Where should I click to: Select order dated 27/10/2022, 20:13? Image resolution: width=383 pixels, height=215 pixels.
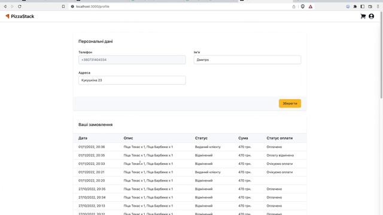click(x=190, y=205)
